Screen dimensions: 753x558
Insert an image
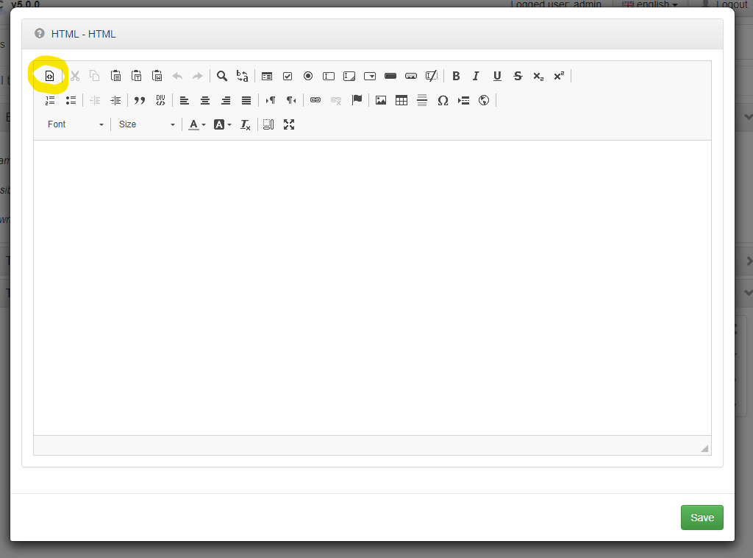(x=381, y=100)
